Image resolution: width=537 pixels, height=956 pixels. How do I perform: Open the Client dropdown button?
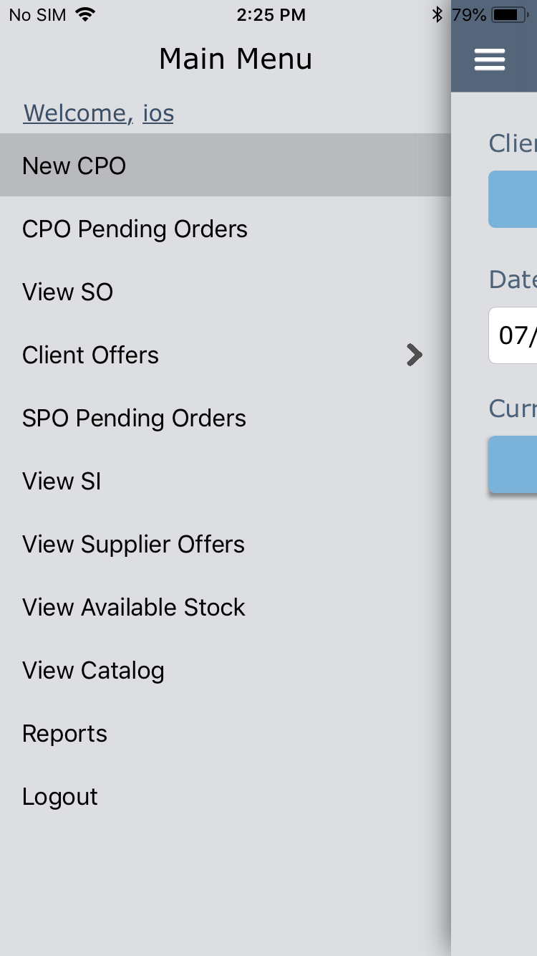(513, 199)
